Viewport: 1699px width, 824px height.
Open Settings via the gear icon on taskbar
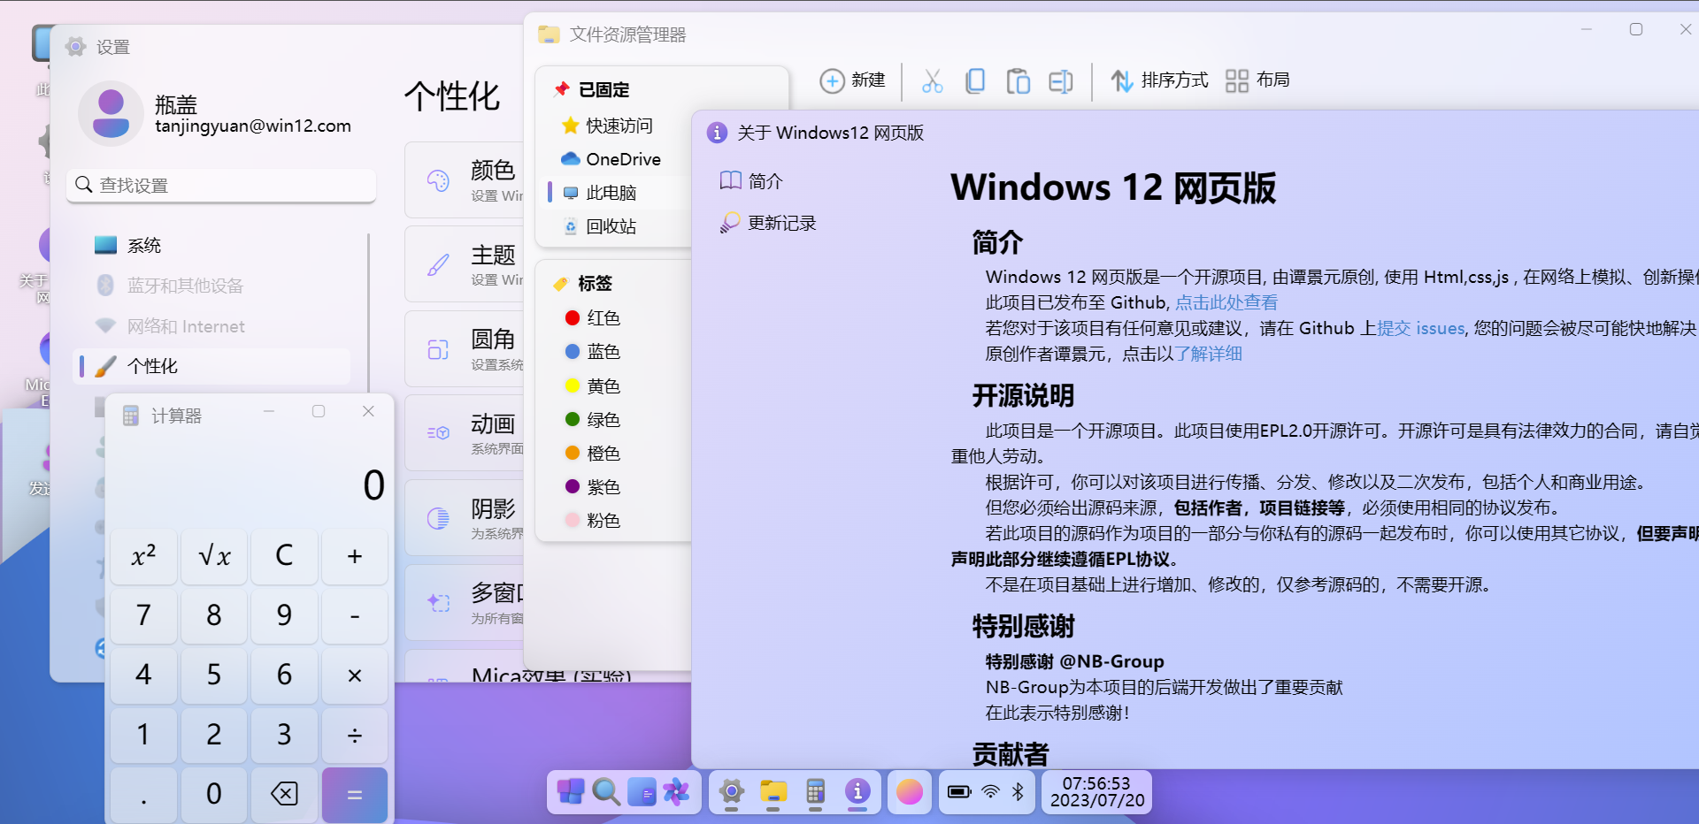(x=731, y=792)
